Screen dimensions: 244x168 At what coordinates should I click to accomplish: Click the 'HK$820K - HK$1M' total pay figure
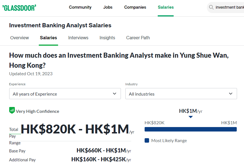(x=75, y=129)
